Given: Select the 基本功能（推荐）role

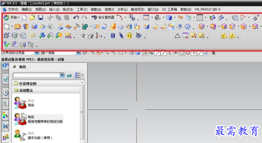Looking at the screenshot, I should [x=33, y=135].
